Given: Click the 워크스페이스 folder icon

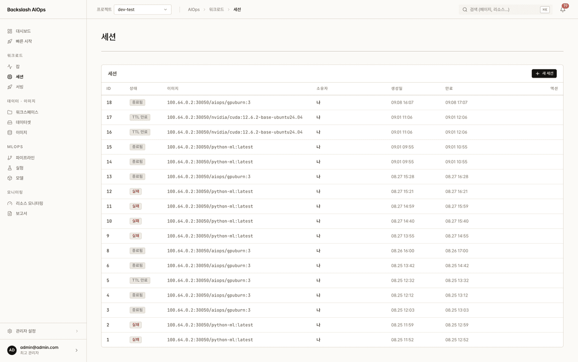Looking at the screenshot, I should (x=10, y=112).
